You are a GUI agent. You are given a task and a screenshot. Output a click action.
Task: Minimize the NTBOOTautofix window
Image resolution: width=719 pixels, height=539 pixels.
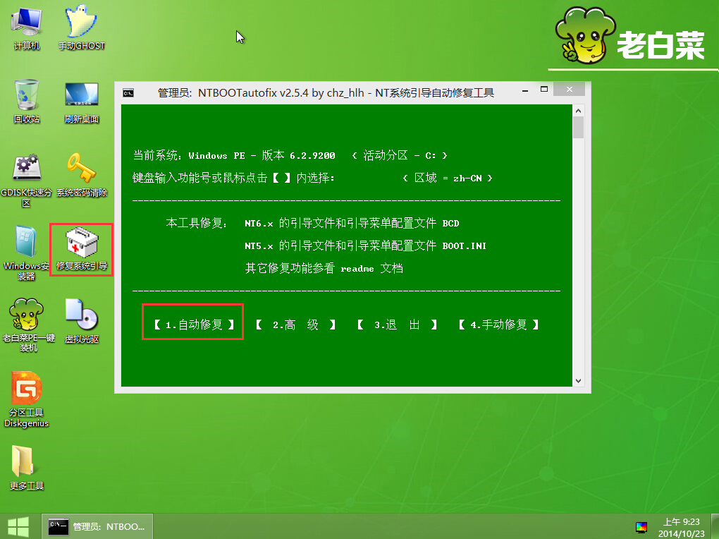tap(525, 90)
